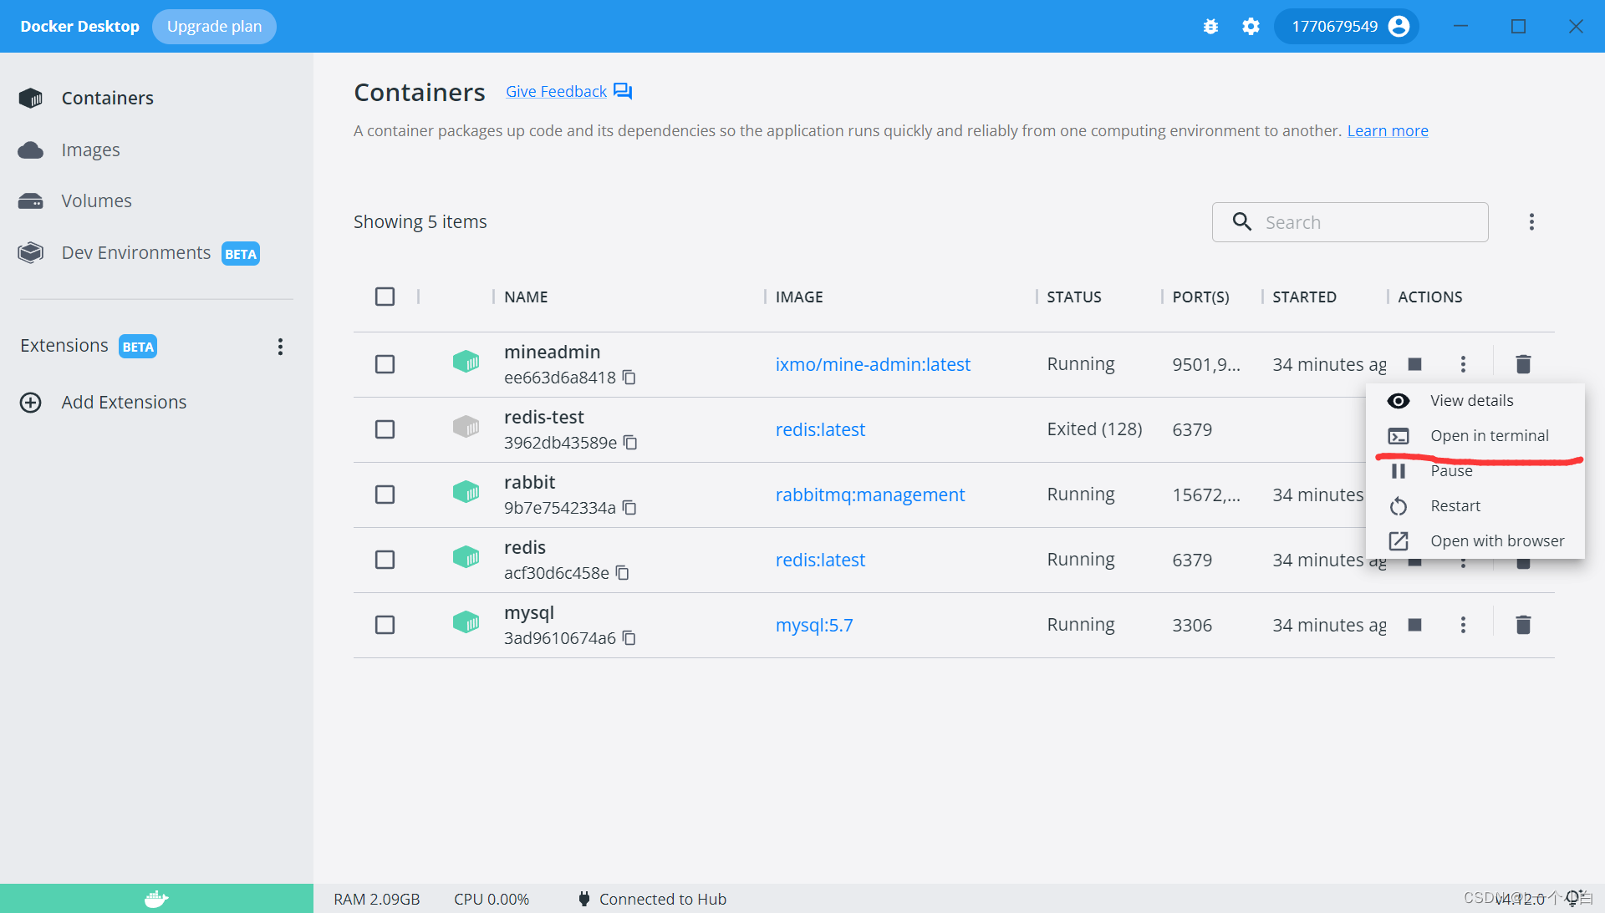Delete the mysql container
The image size is (1605, 913).
[1523, 625]
